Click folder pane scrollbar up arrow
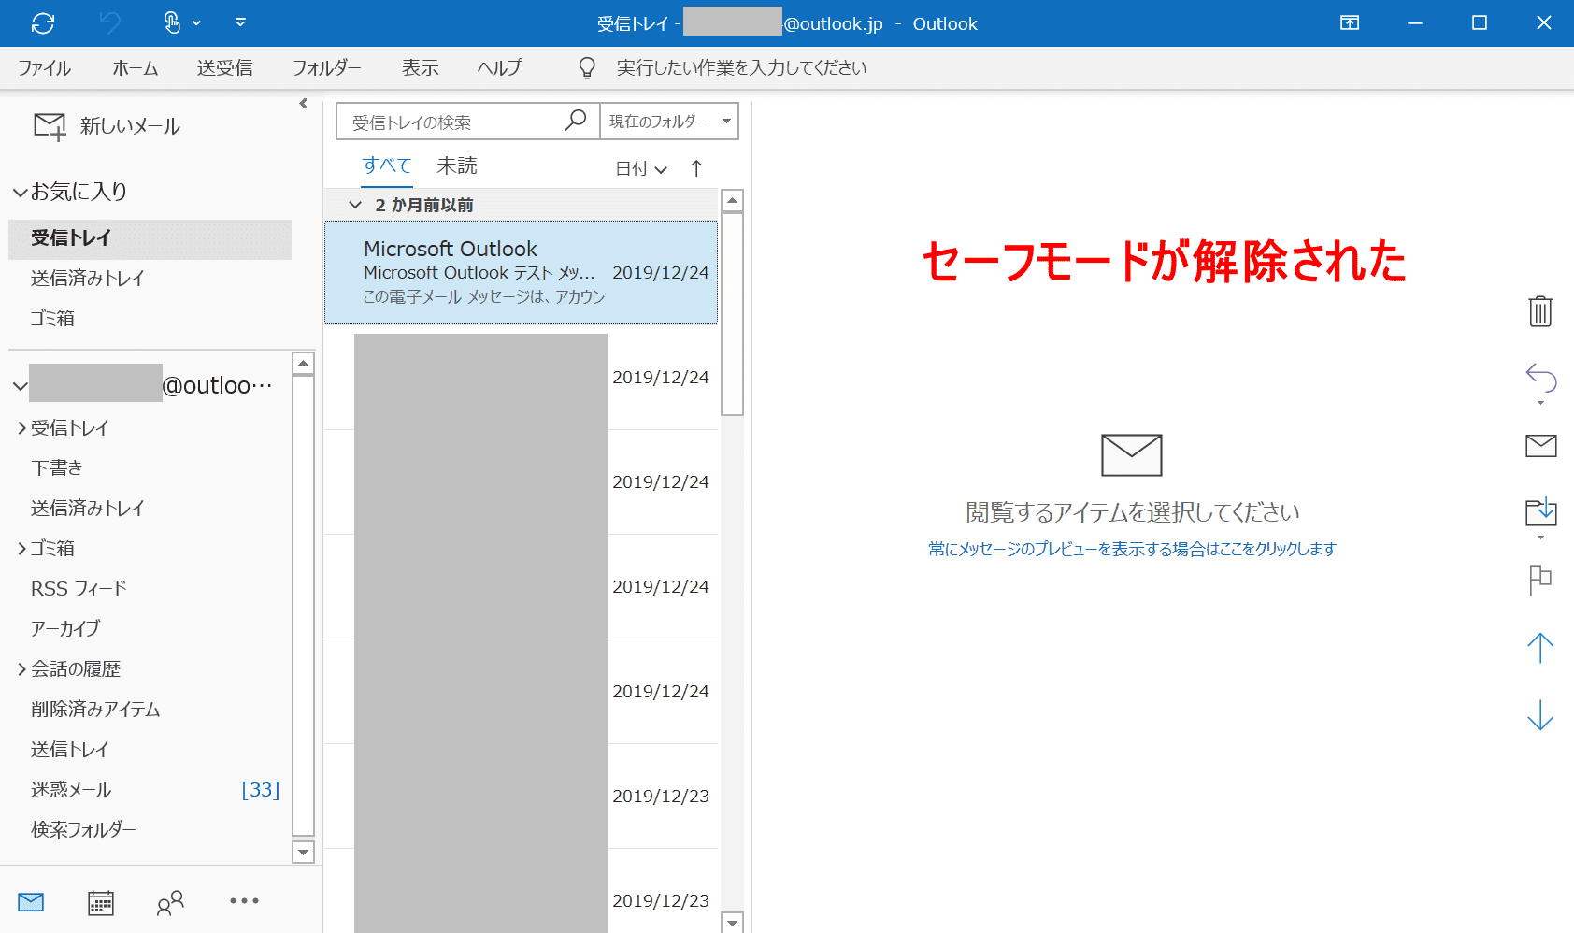Image resolution: width=1574 pixels, height=933 pixels. [303, 363]
